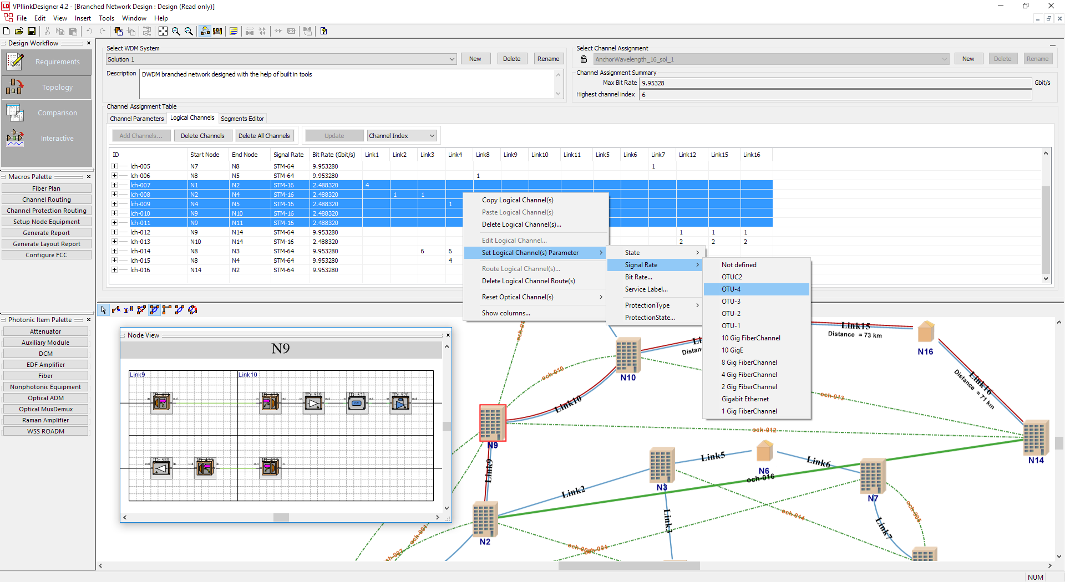
Task: Choose OTU-4 from the Signal Rate submenu
Action: click(731, 289)
